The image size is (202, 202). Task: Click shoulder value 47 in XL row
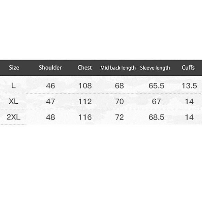50,101
